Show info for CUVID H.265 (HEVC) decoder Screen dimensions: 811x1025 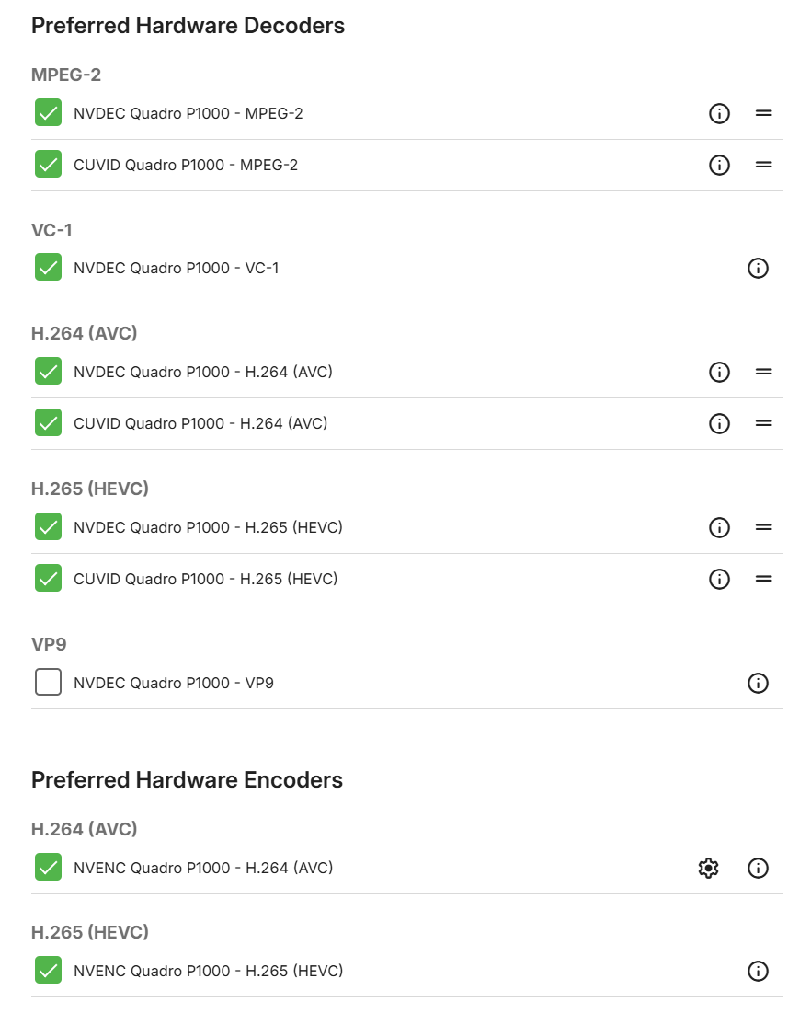click(x=719, y=579)
